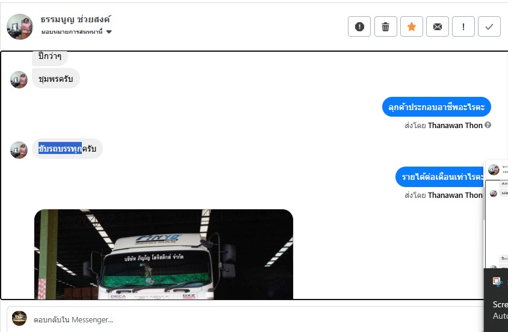Flag conversation with exclamation mark icon
508x332 pixels.
pyautogui.click(x=463, y=26)
